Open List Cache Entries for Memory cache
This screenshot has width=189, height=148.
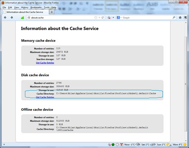45,63
